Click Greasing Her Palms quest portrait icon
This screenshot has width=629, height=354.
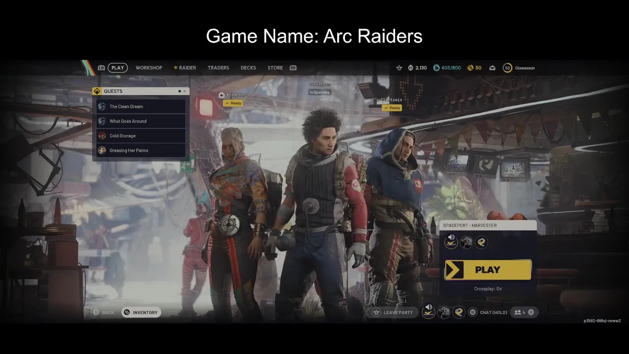pyautogui.click(x=102, y=150)
